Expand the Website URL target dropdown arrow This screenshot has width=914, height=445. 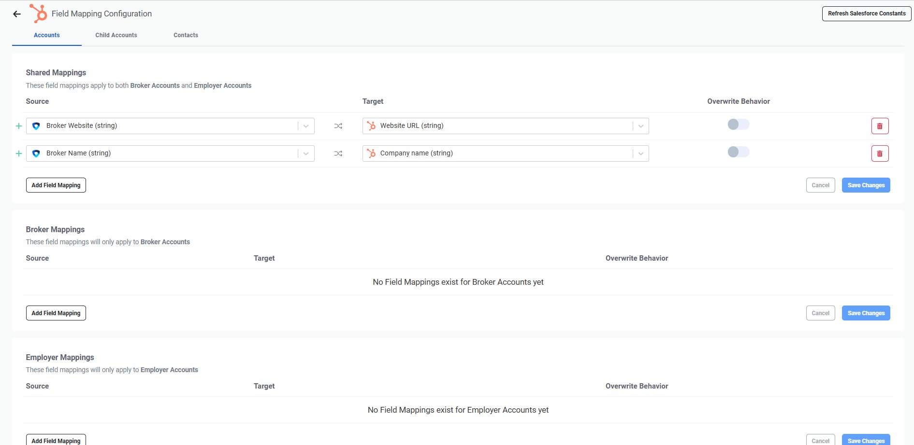(x=640, y=126)
